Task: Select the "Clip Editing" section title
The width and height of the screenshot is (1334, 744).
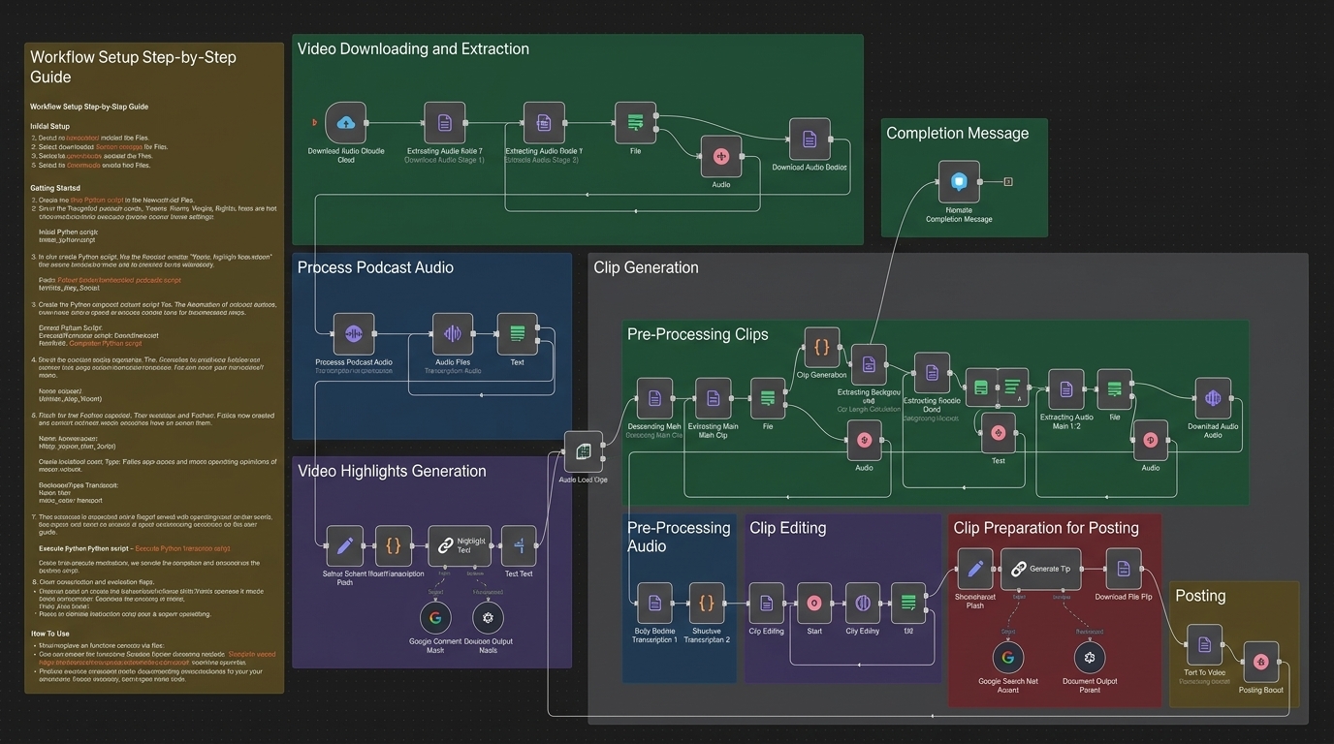Action: click(787, 528)
